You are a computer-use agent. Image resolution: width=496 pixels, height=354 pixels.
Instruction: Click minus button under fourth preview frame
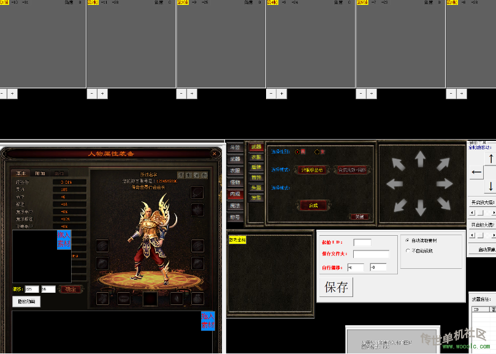pos(271,94)
